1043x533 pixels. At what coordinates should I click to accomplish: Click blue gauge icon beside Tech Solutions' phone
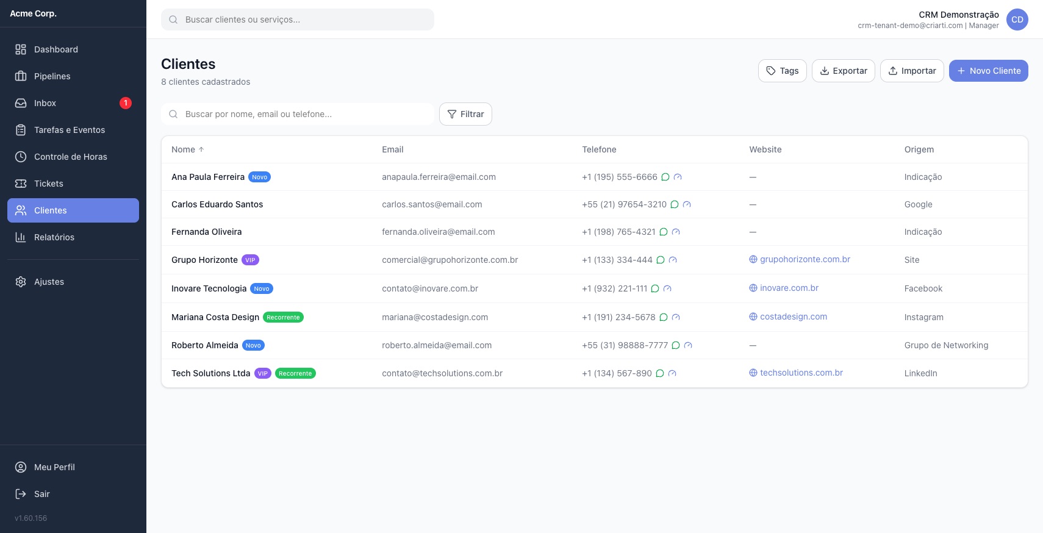672,373
